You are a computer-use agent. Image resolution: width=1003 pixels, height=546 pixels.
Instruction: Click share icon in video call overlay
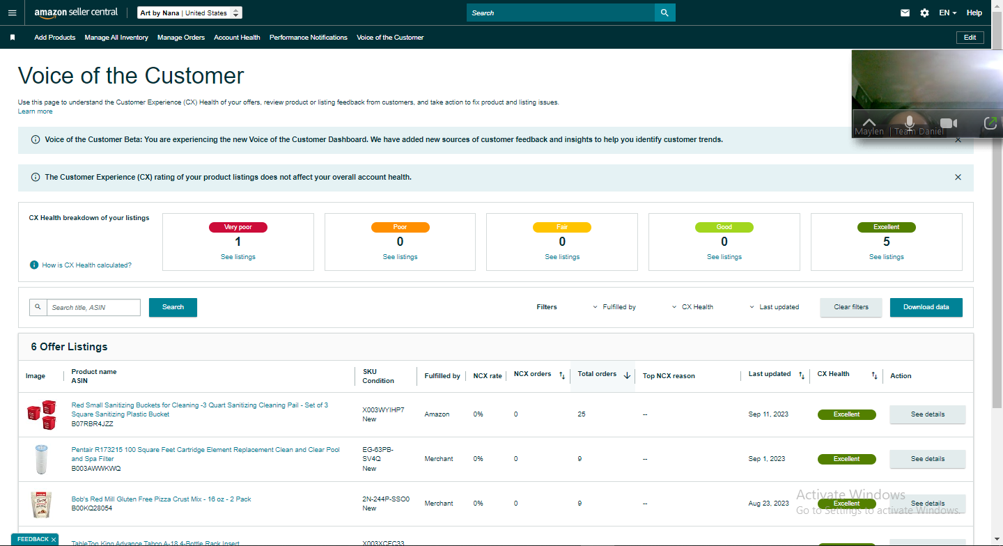click(x=990, y=123)
